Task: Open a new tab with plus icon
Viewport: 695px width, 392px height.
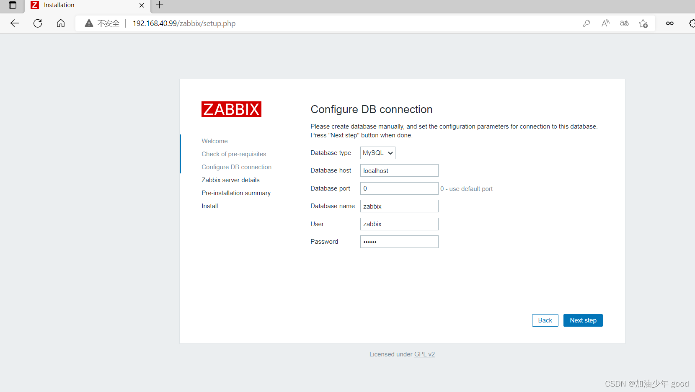Action: pyautogui.click(x=159, y=5)
